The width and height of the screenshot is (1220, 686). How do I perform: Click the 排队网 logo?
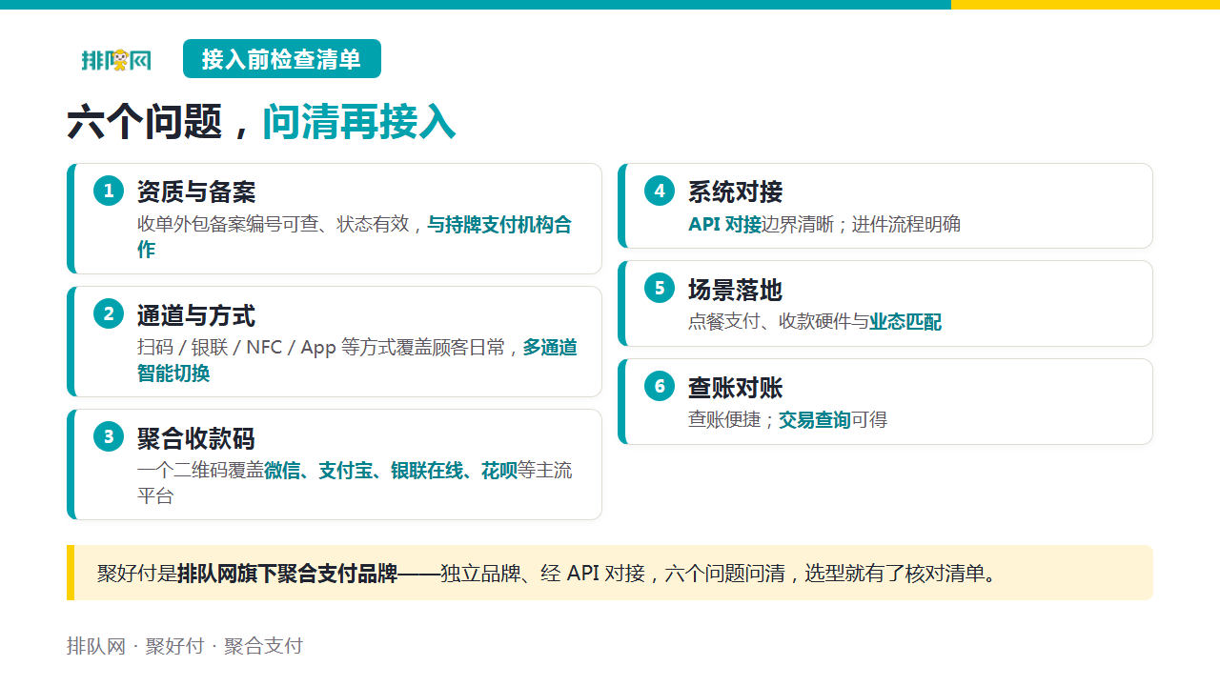116,60
